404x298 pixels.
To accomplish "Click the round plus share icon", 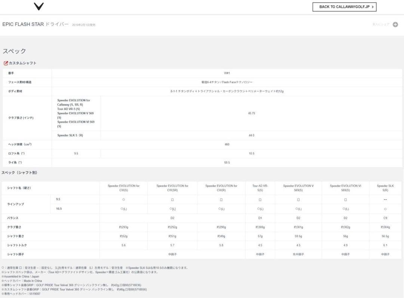I will tap(395, 24).
